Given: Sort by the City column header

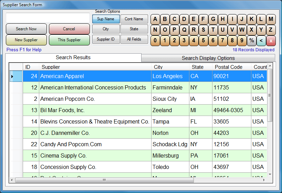Looking at the screenshot, I should click(170, 67).
